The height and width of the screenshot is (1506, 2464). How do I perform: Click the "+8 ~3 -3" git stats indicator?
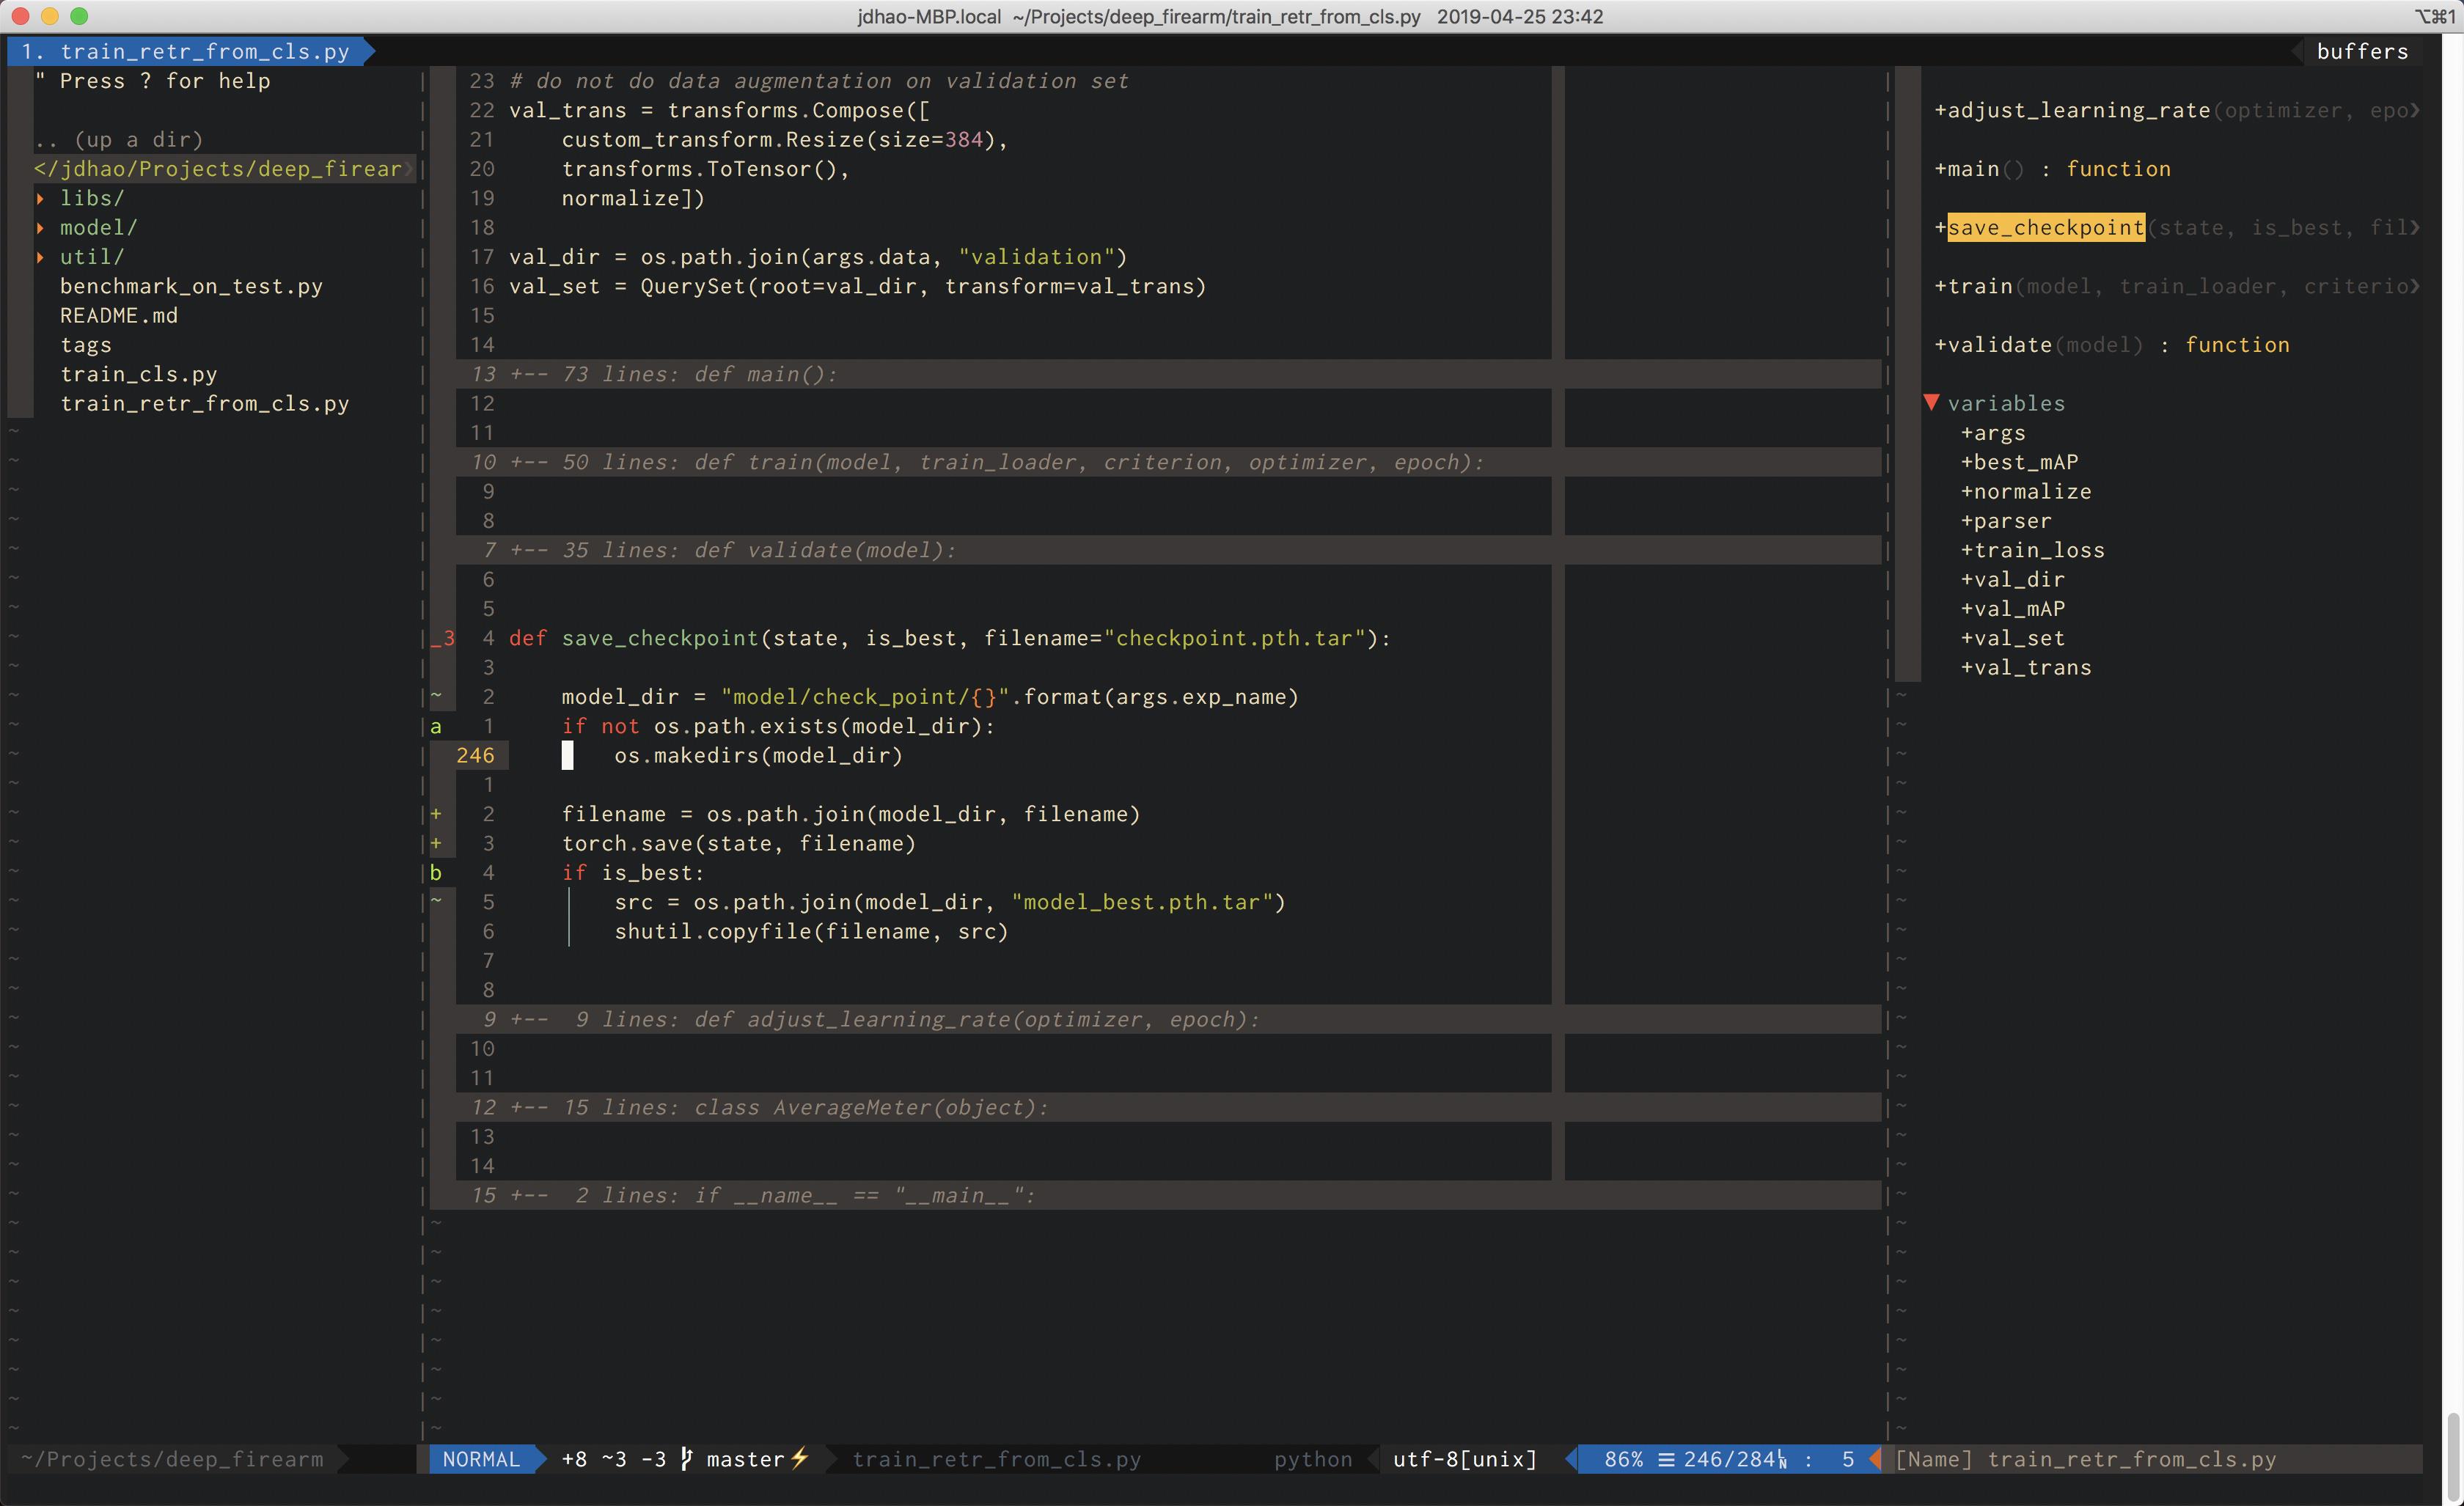click(x=613, y=1459)
